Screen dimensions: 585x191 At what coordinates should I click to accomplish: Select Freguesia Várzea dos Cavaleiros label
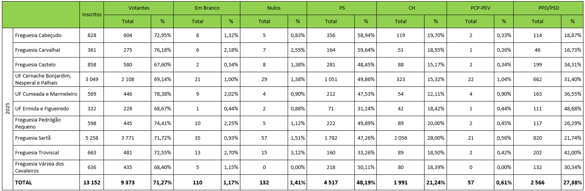[x=40, y=167]
